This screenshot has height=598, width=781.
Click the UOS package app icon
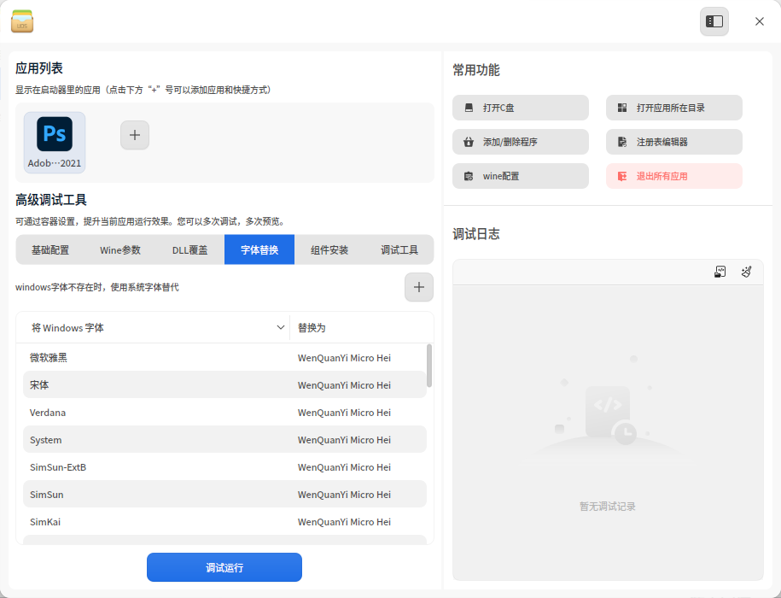pyautogui.click(x=22, y=21)
